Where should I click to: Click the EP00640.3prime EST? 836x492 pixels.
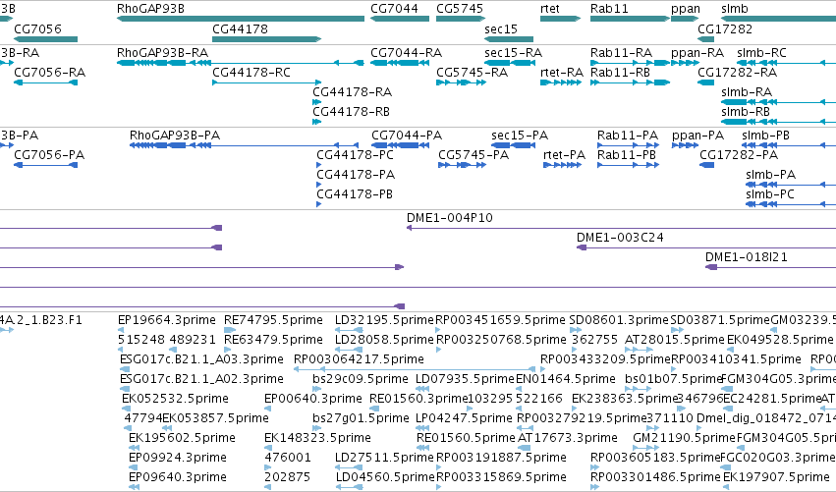pyautogui.click(x=267, y=409)
